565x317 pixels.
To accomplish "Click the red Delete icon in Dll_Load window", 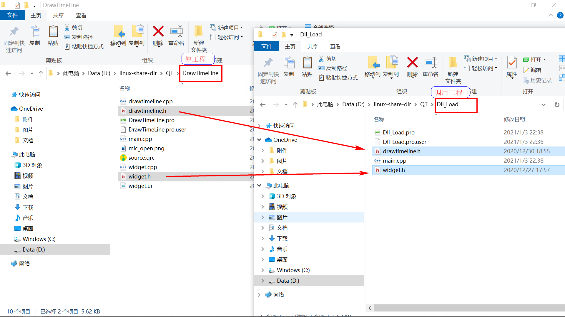I will point(412,63).
